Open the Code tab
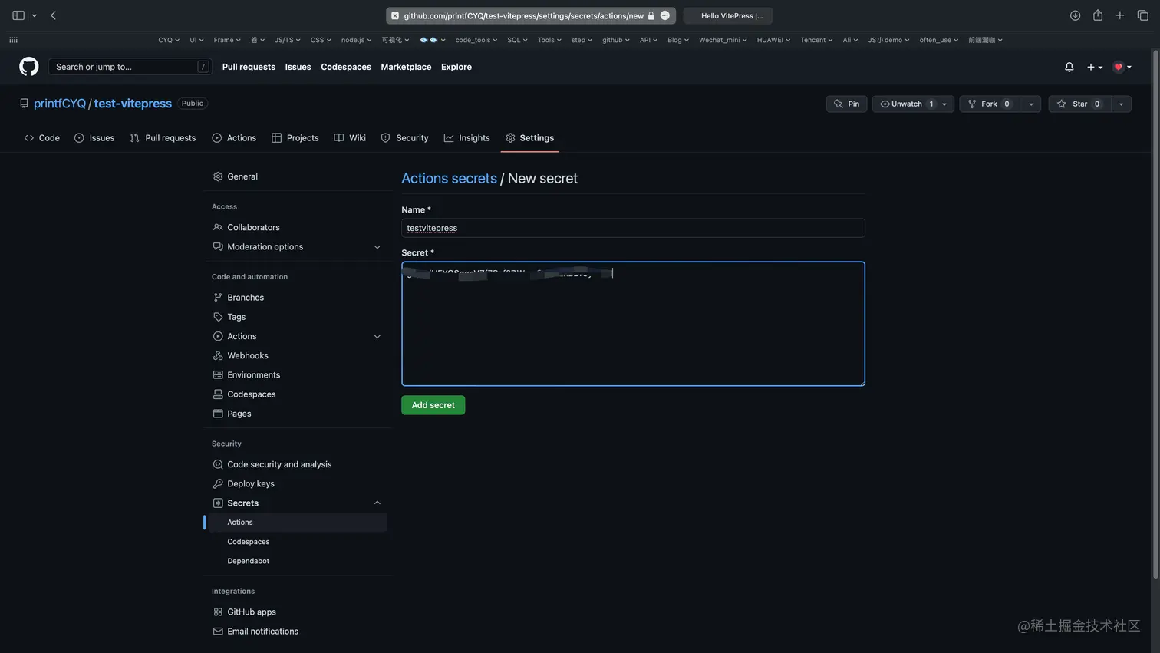This screenshot has height=653, width=1160. [x=41, y=138]
